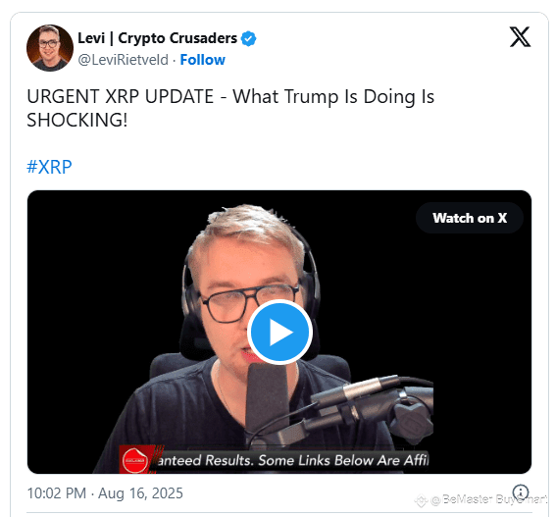Click the 10:02 PM post time
The height and width of the screenshot is (517, 555).
pos(57,493)
